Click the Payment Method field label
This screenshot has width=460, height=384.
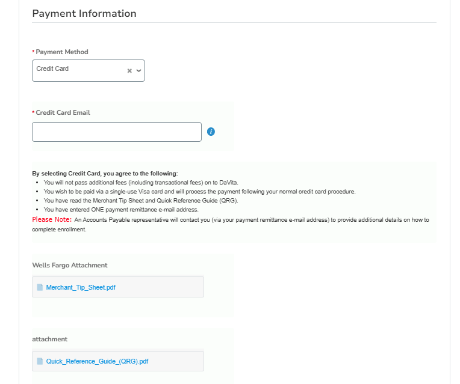(62, 52)
